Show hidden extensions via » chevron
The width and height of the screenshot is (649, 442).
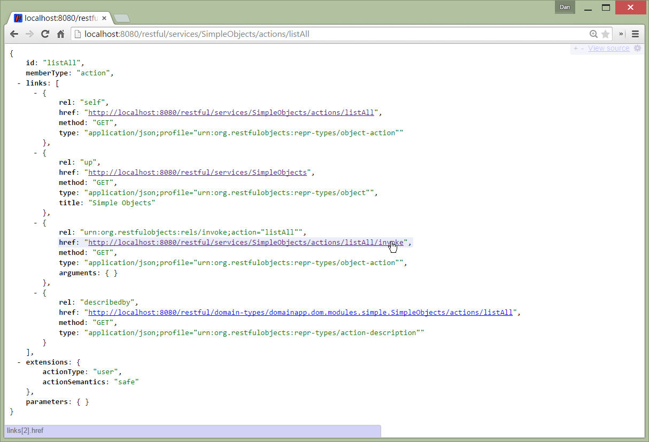pyautogui.click(x=621, y=34)
